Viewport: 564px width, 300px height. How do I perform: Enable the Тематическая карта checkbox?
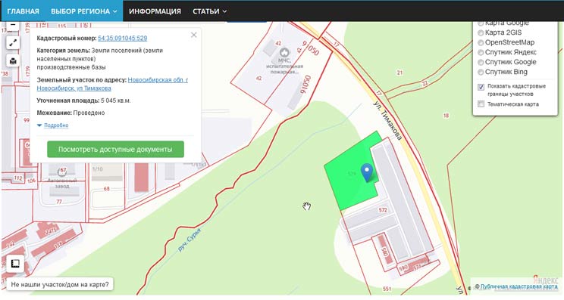(x=481, y=104)
